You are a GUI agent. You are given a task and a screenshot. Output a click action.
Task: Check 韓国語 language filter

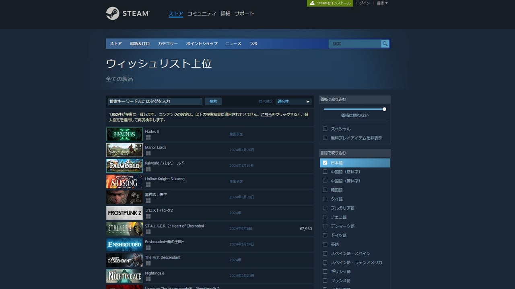pyautogui.click(x=325, y=190)
